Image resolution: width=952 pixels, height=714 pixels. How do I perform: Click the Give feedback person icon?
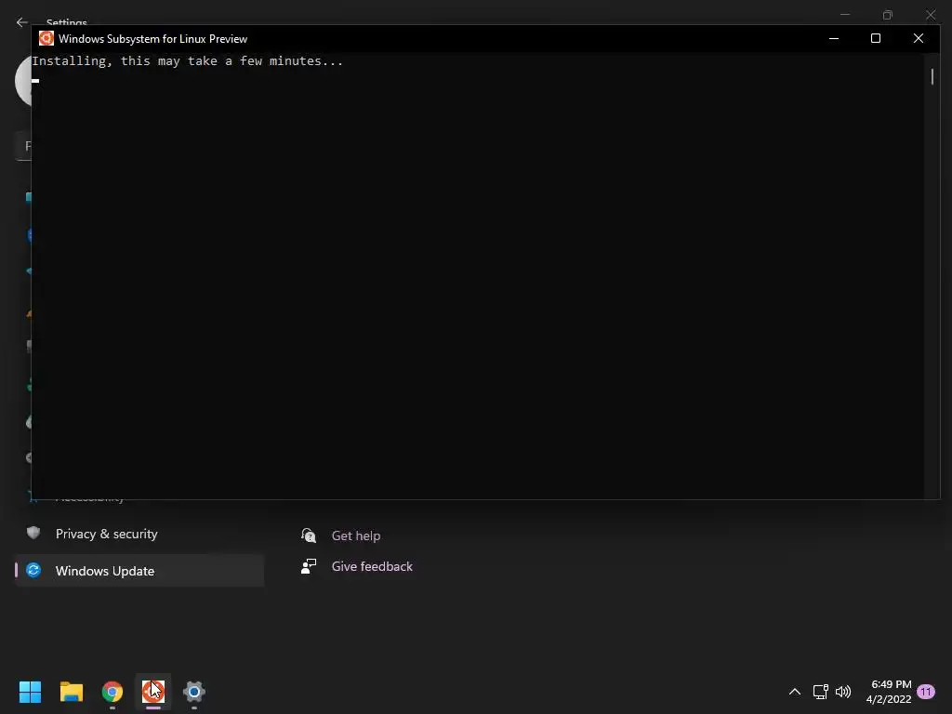309,566
